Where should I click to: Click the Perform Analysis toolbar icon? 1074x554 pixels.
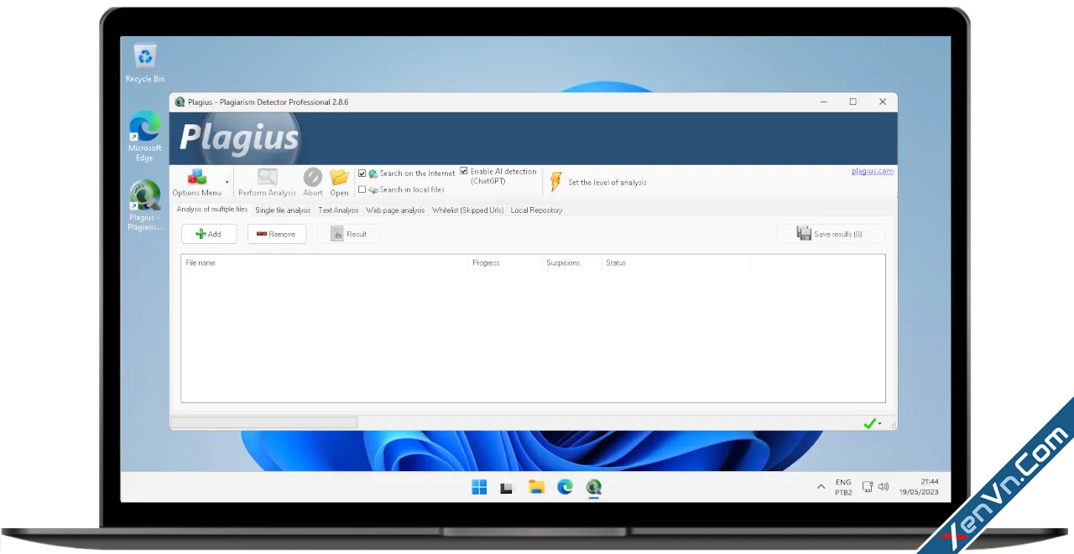(x=267, y=177)
